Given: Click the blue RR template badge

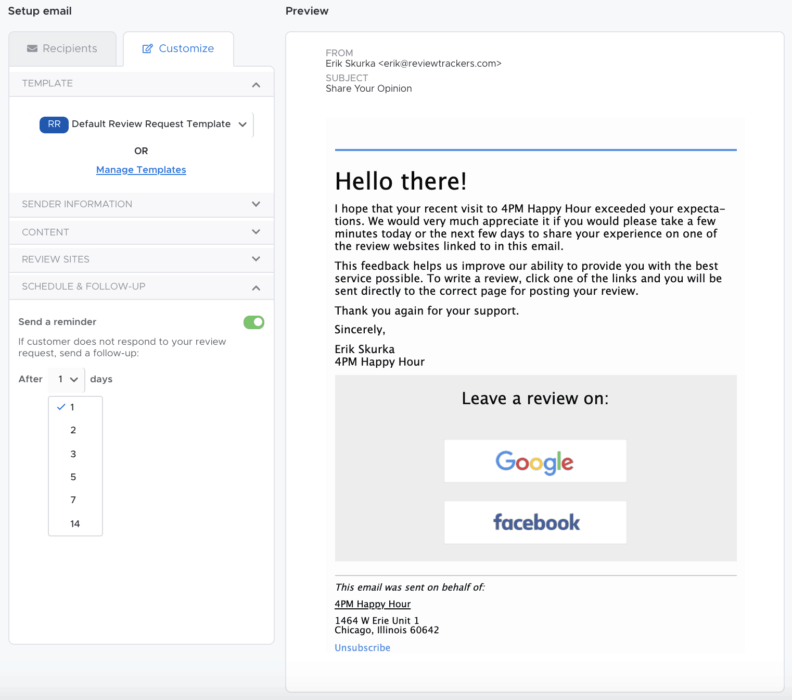Looking at the screenshot, I should 54,124.
